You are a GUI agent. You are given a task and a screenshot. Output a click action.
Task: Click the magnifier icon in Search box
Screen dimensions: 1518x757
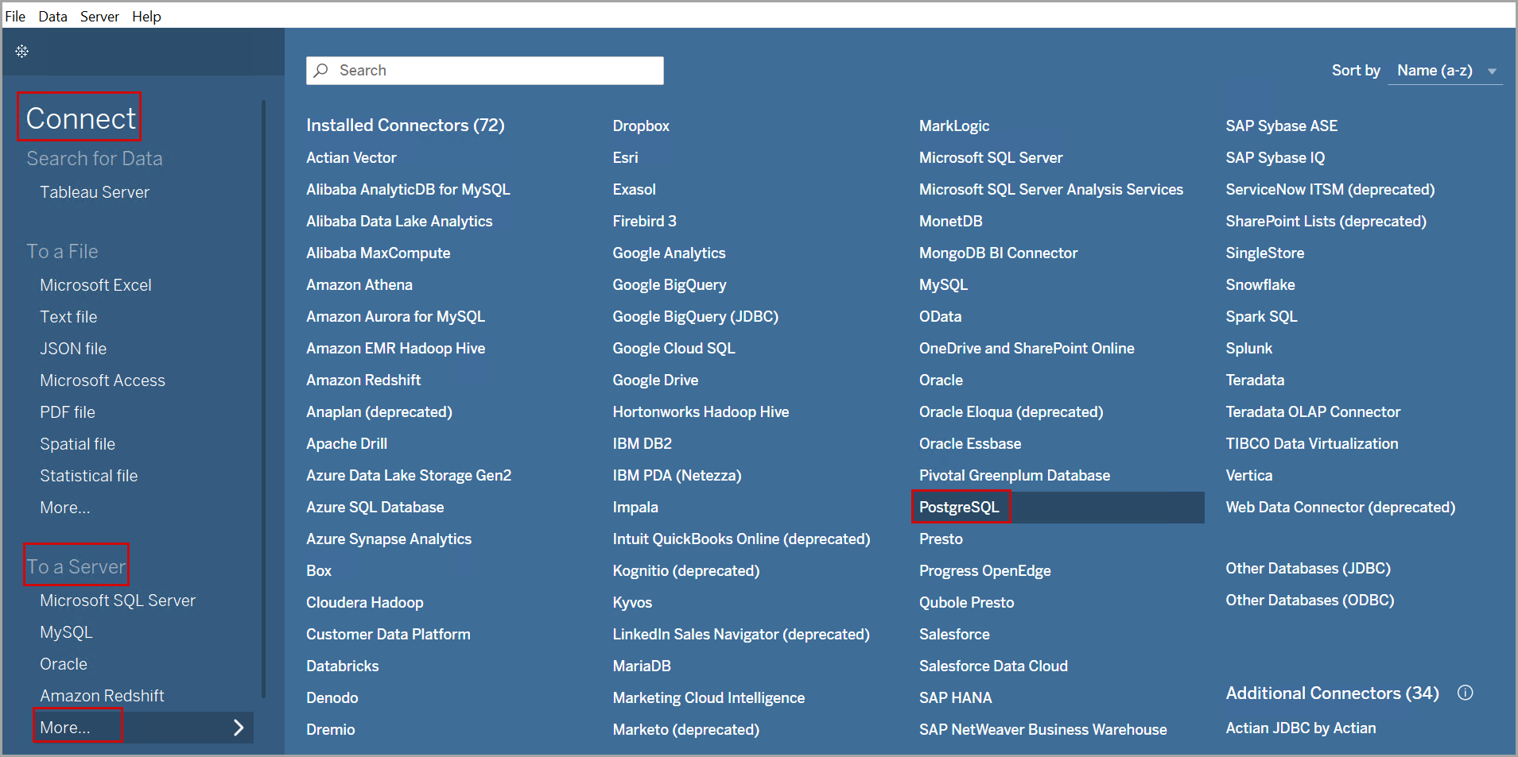321,71
